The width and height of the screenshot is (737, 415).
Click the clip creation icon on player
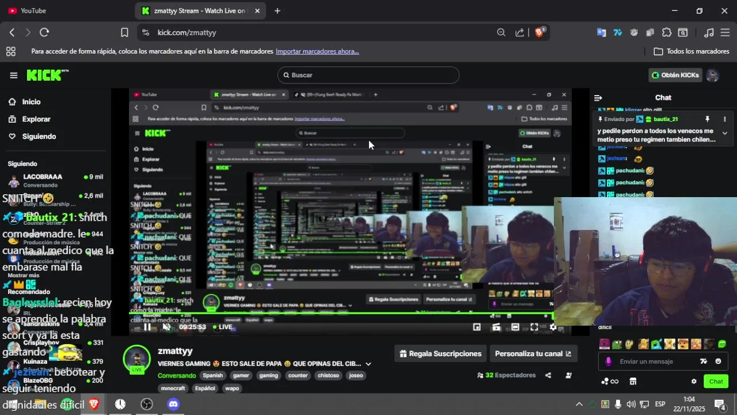pos(496,327)
